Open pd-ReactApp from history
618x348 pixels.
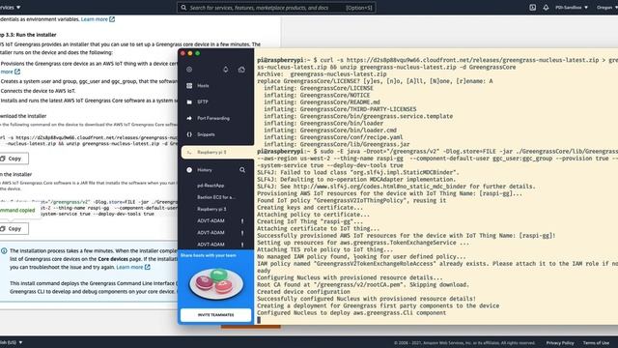[x=211, y=186]
